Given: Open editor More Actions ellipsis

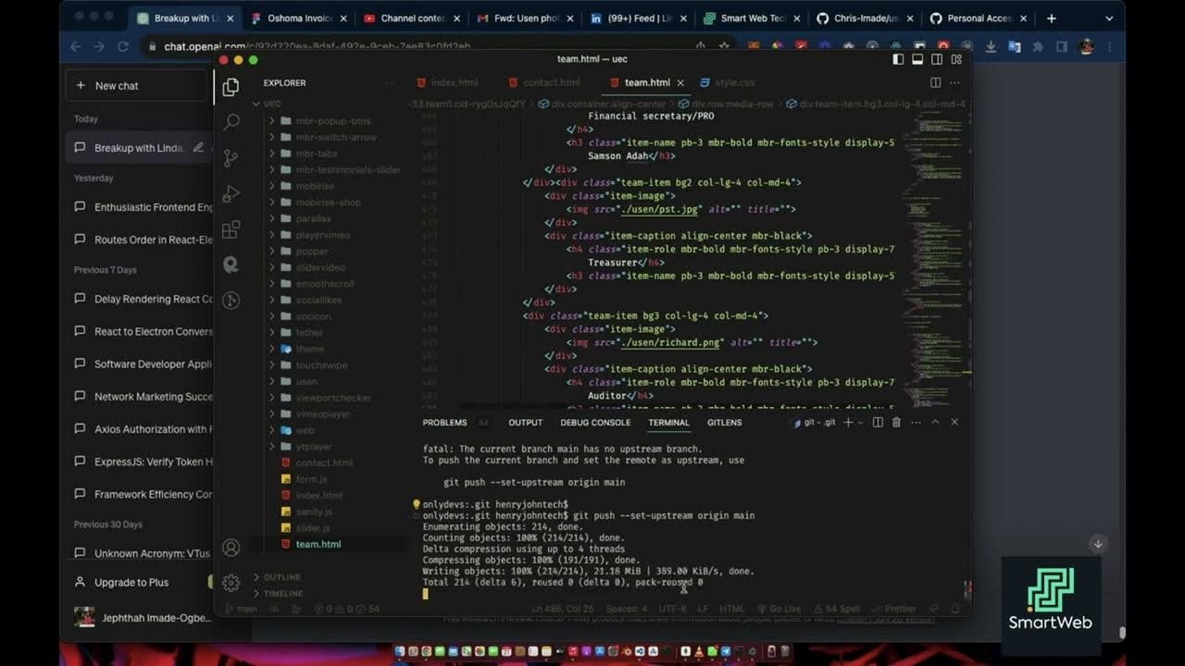Looking at the screenshot, I should point(955,82).
